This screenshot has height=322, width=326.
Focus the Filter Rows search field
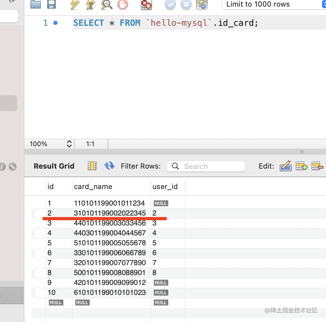pyautogui.click(x=206, y=166)
